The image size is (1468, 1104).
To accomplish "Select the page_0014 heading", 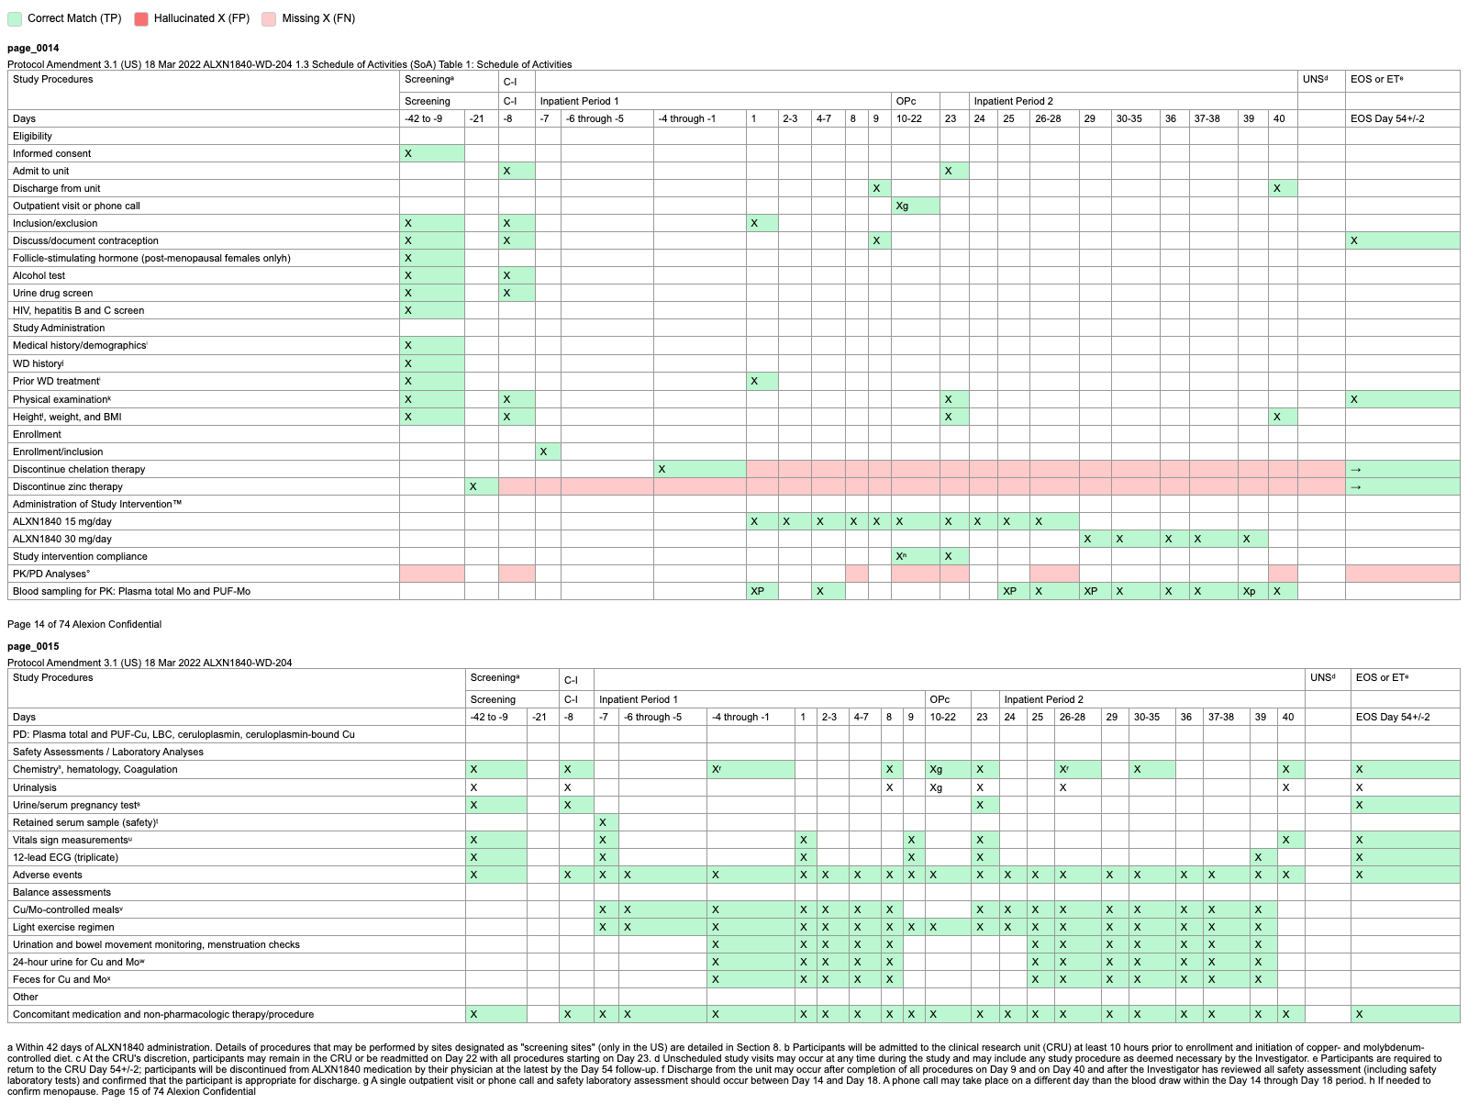I will [x=33, y=48].
